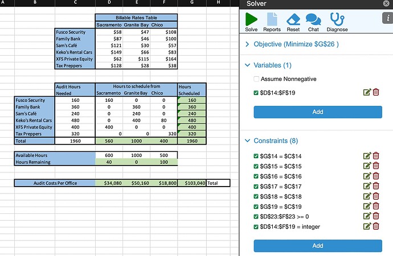Select Granite Bay audit cost $50,160
This screenshot has width=393, height=256.
[136, 183]
